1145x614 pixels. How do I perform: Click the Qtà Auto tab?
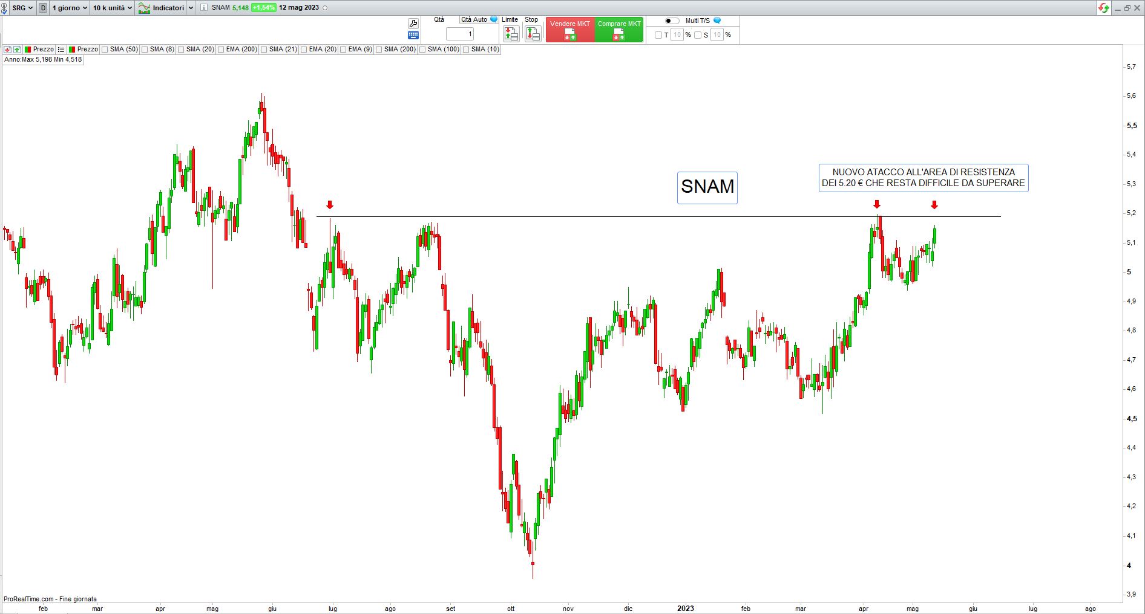(x=474, y=20)
